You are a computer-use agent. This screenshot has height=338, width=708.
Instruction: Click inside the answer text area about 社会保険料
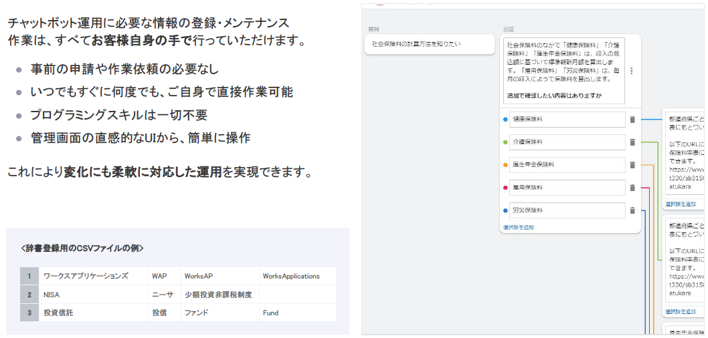tap(564, 71)
